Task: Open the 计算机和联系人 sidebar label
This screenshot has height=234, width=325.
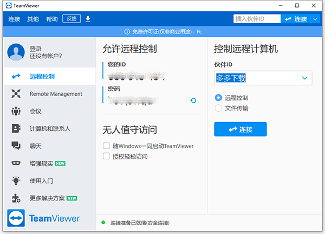Action: coord(50,129)
